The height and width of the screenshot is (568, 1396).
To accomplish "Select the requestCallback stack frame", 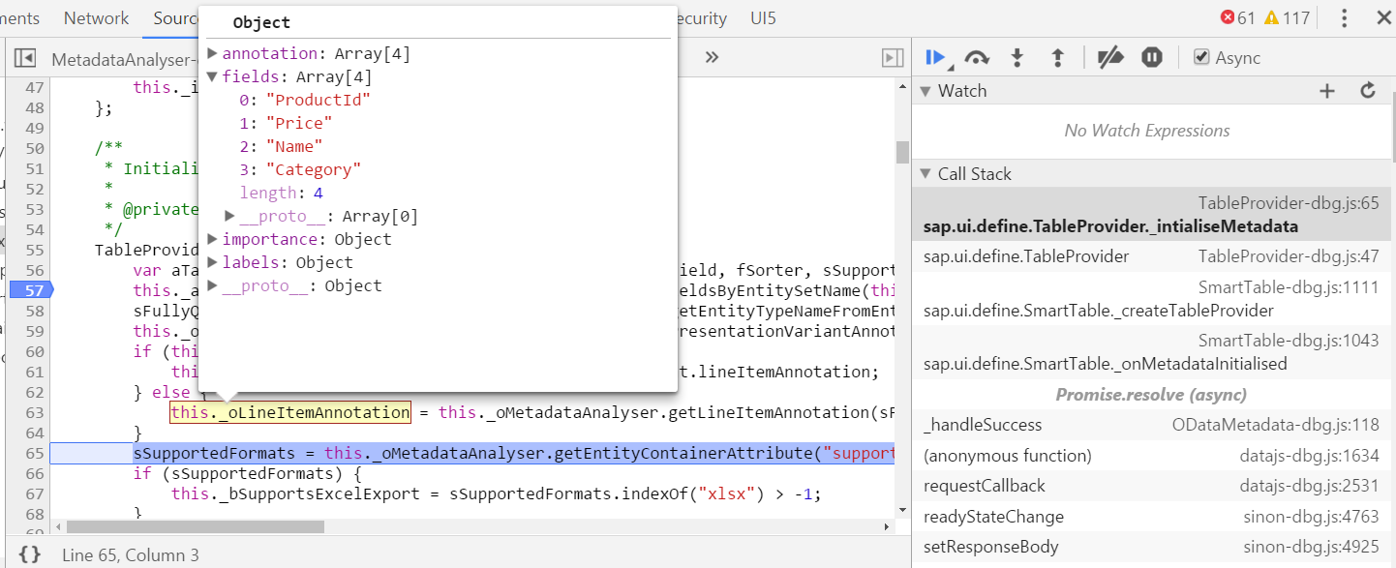I will point(1151,486).
